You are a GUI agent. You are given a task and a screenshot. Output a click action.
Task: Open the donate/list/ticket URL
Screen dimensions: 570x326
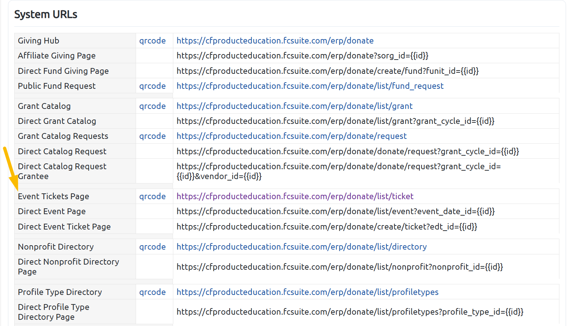pyautogui.click(x=295, y=196)
